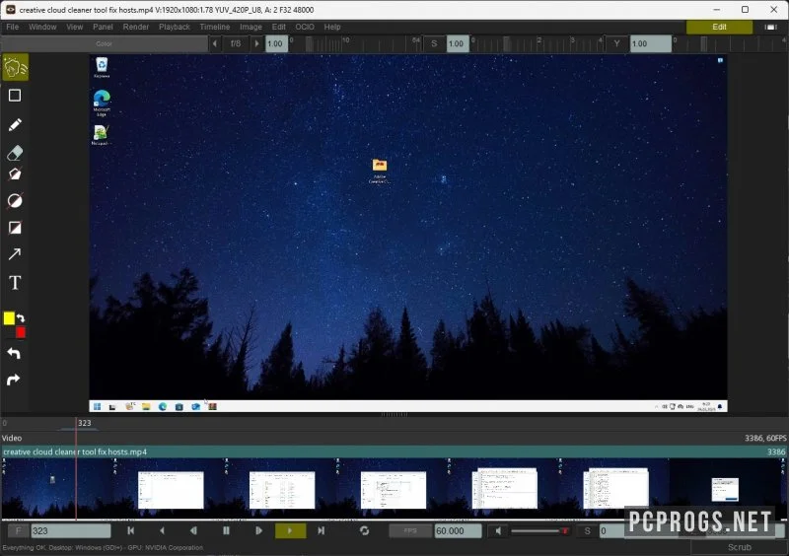Play the video backwards

click(x=162, y=530)
